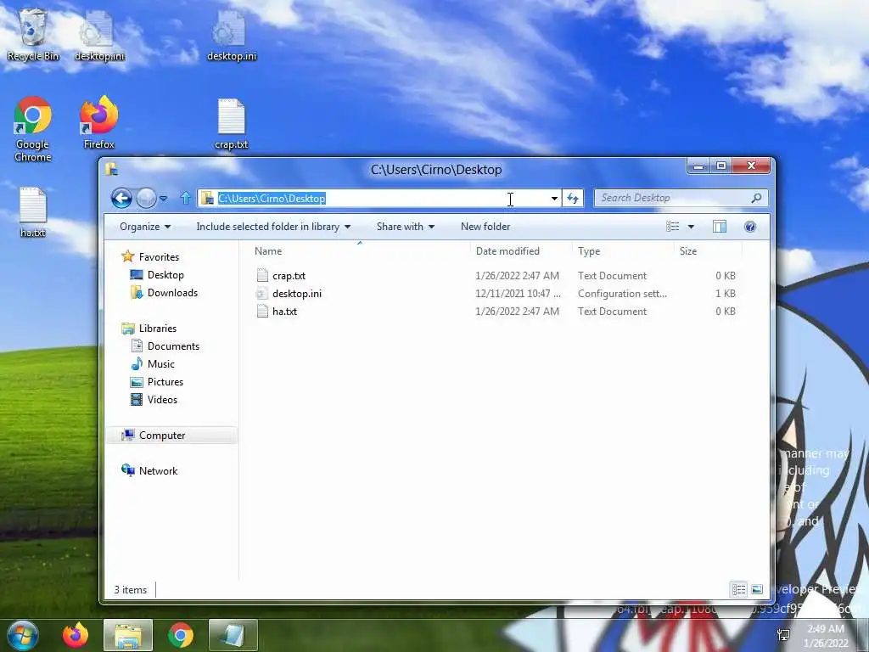Sort by the Size column header
The width and height of the screenshot is (869, 652).
pos(709,251)
